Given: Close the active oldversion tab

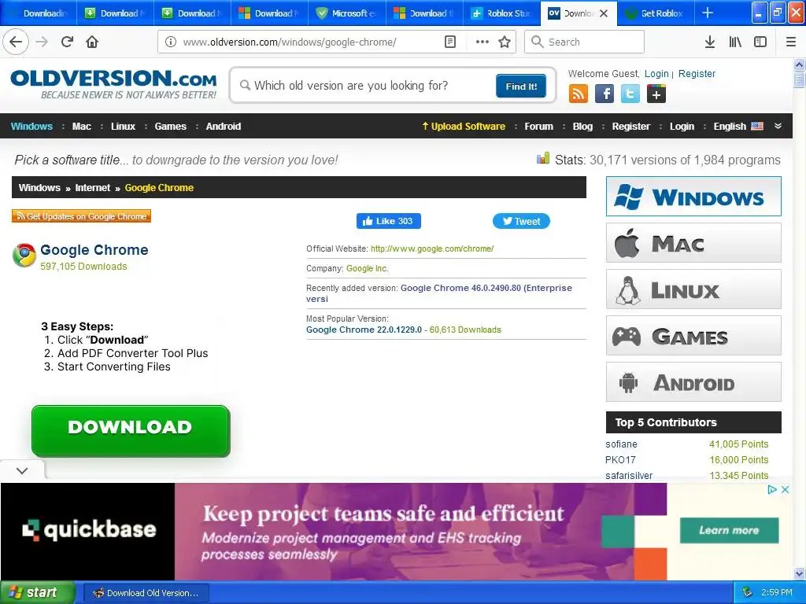Looking at the screenshot, I should 604,13.
